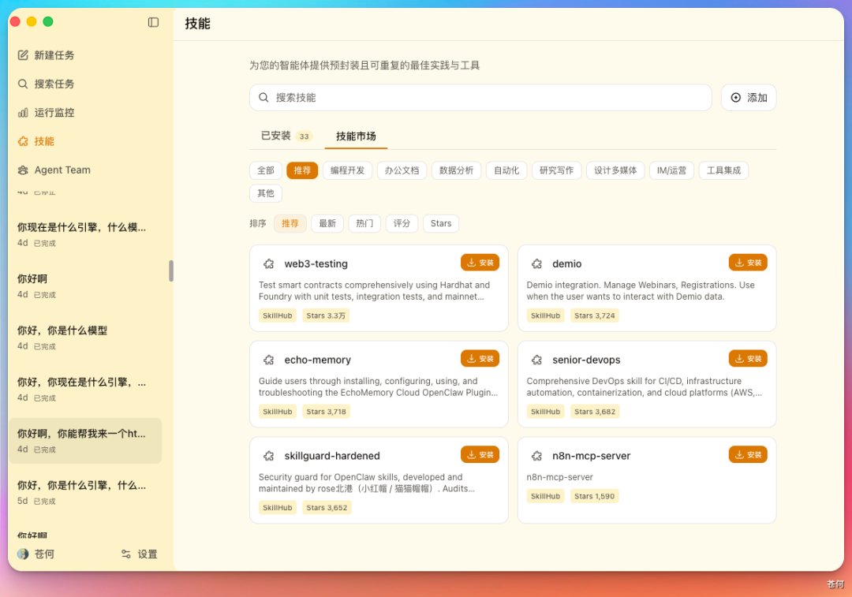Click the new task pencil icon

23,55
